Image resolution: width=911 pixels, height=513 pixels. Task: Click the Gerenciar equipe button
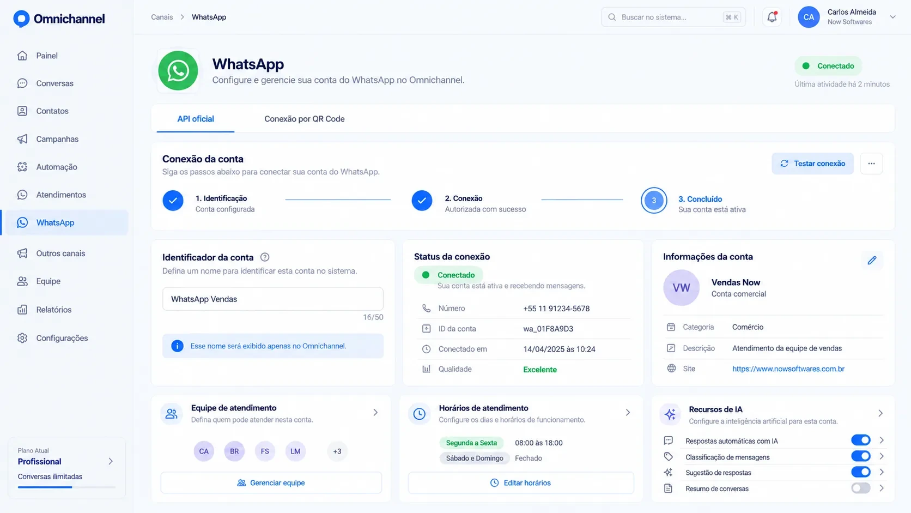(x=271, y=483)
